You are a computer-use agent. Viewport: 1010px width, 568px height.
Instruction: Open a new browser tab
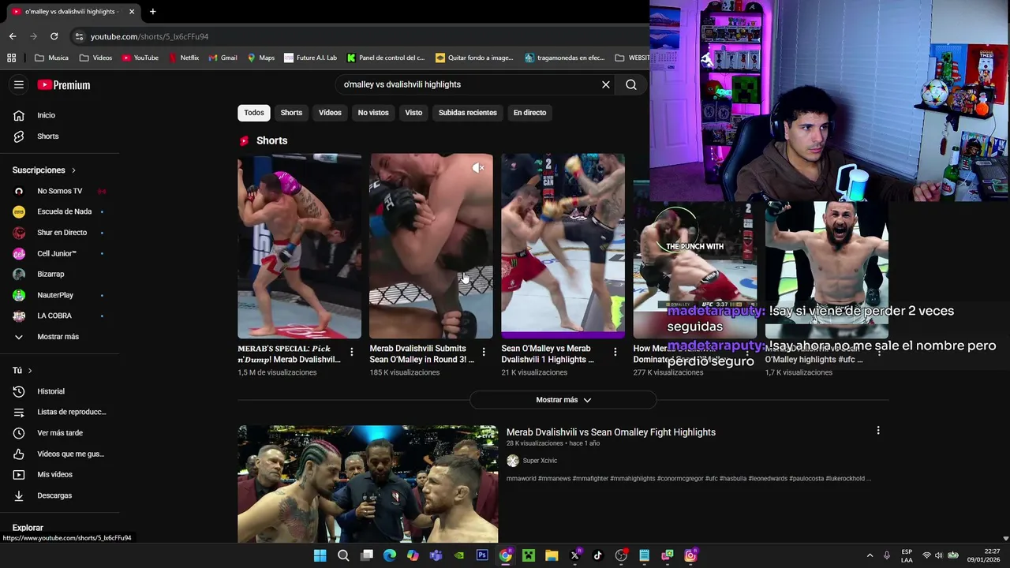tap(152, 11)
